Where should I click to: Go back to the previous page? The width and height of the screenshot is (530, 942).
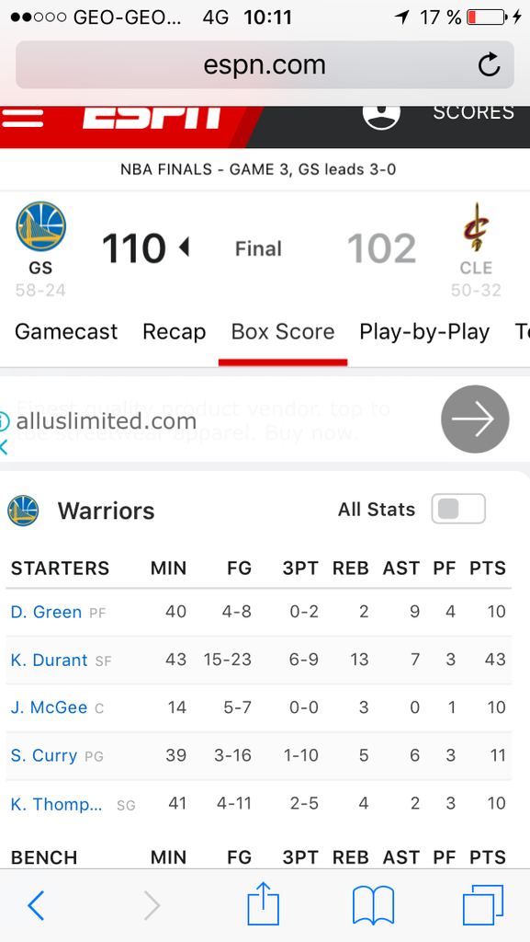click(36, 905)
